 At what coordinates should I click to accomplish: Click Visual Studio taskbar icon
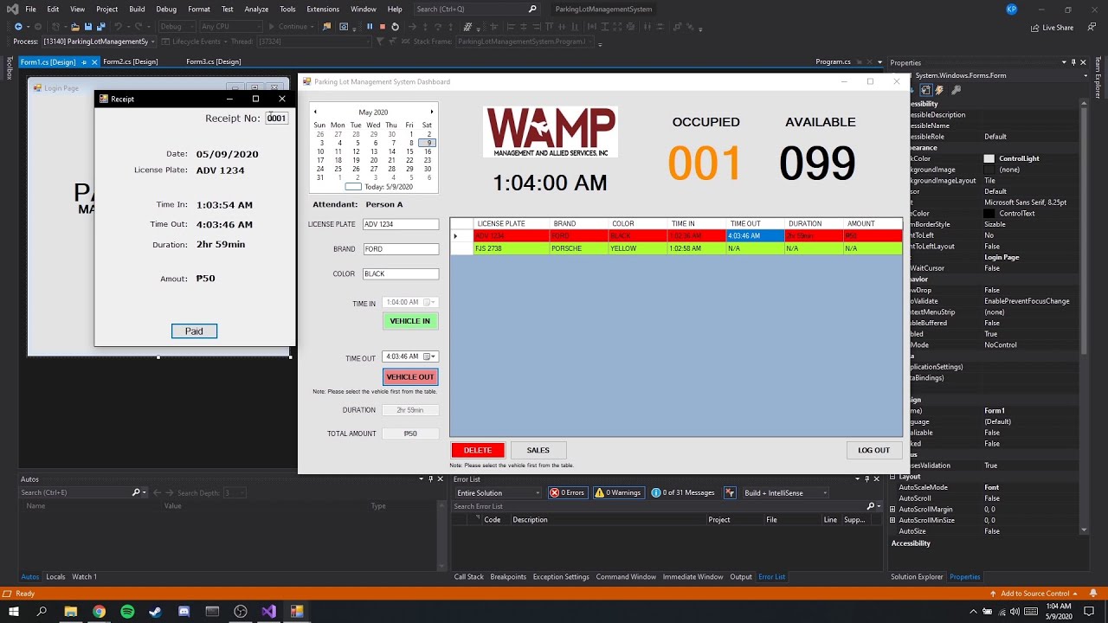point(268,611)
